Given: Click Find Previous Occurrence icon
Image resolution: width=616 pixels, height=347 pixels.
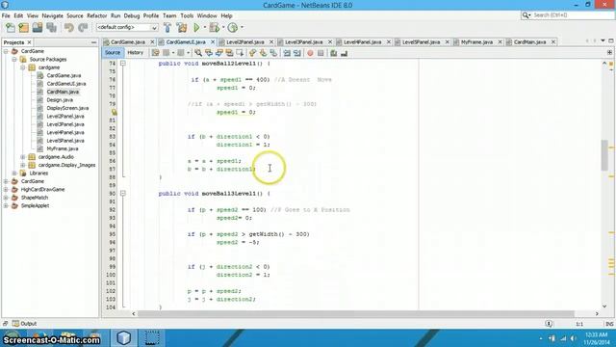Looking at the screenshot, I should 209,53.
